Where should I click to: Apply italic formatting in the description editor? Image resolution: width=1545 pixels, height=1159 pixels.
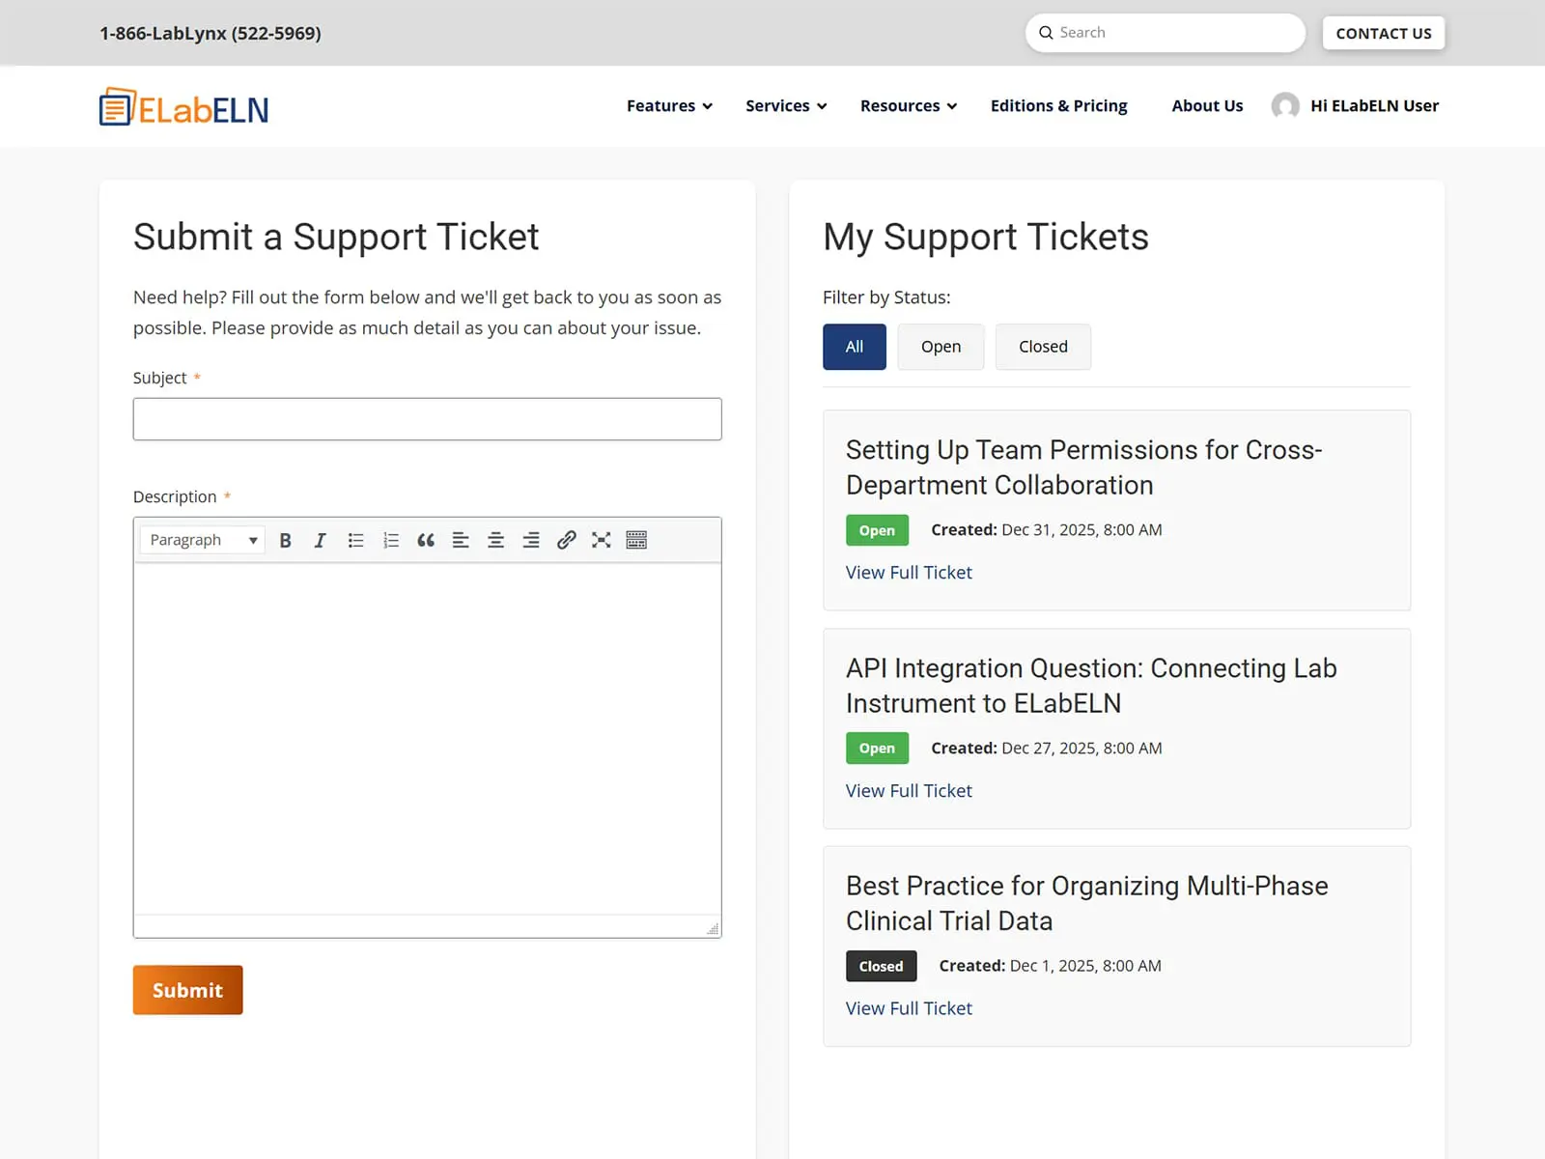[320, 540]
